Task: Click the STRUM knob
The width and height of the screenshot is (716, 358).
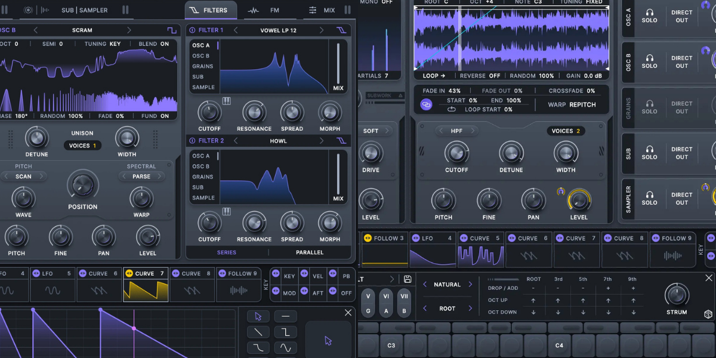Action: pos(677,295)
